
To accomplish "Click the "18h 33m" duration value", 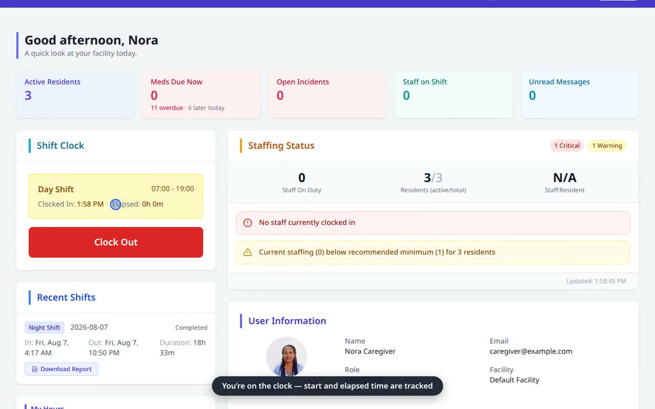I will point(183,348).
